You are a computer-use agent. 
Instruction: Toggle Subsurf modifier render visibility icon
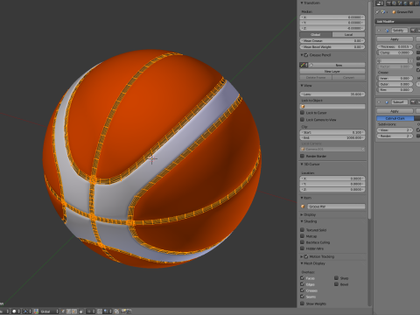click(x=413, y=101)
